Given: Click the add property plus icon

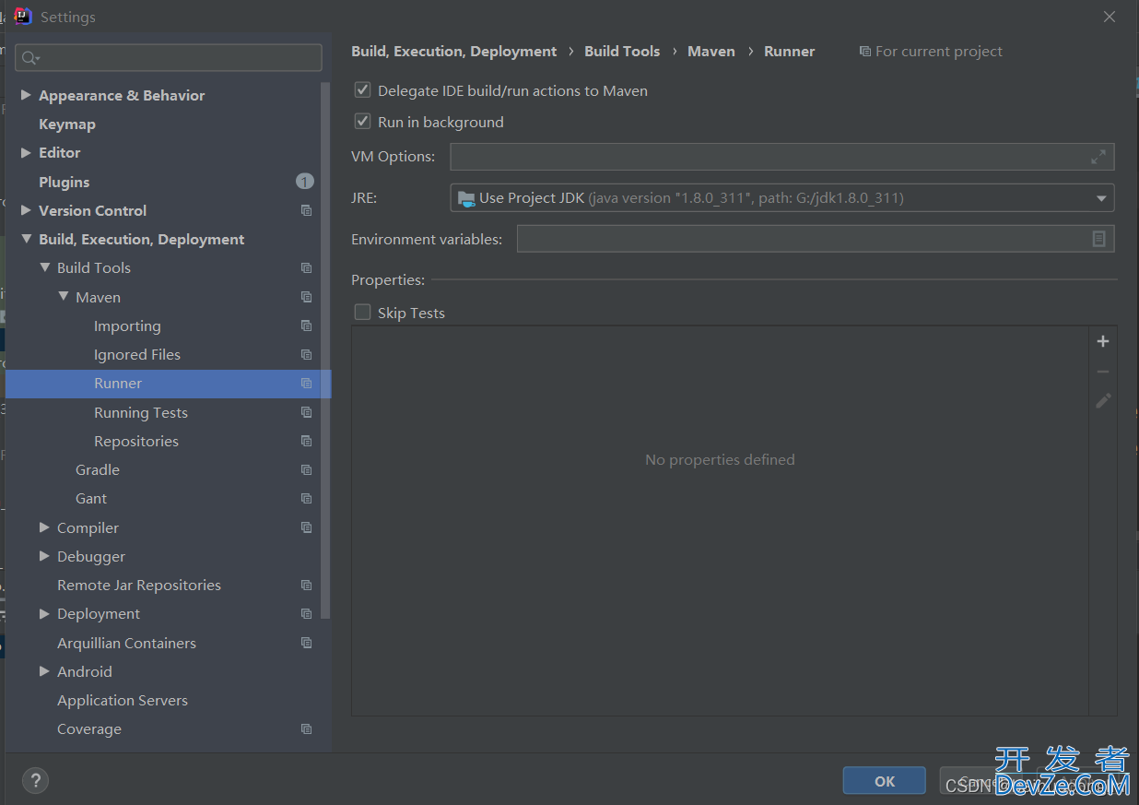Looking at the screenshot, I should [1103, 341].
